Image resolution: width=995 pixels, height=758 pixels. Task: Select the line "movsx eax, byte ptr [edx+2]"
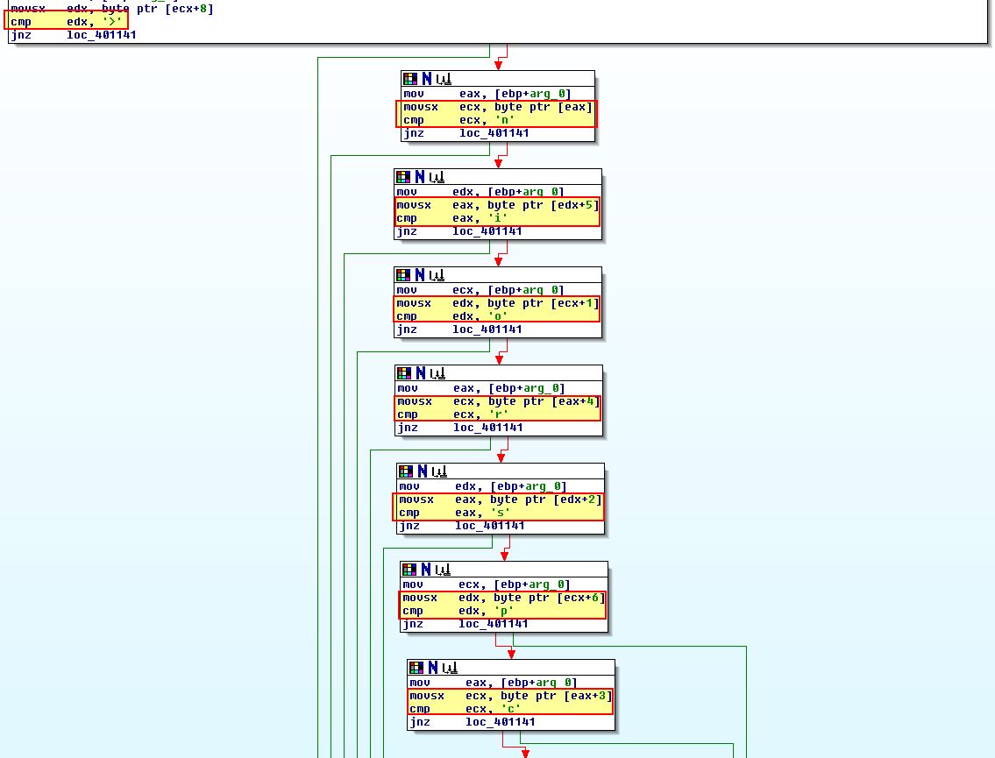point(501,499)
